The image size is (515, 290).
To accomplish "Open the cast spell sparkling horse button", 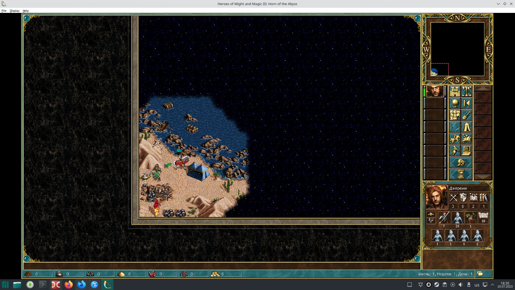I will (467, 139).
